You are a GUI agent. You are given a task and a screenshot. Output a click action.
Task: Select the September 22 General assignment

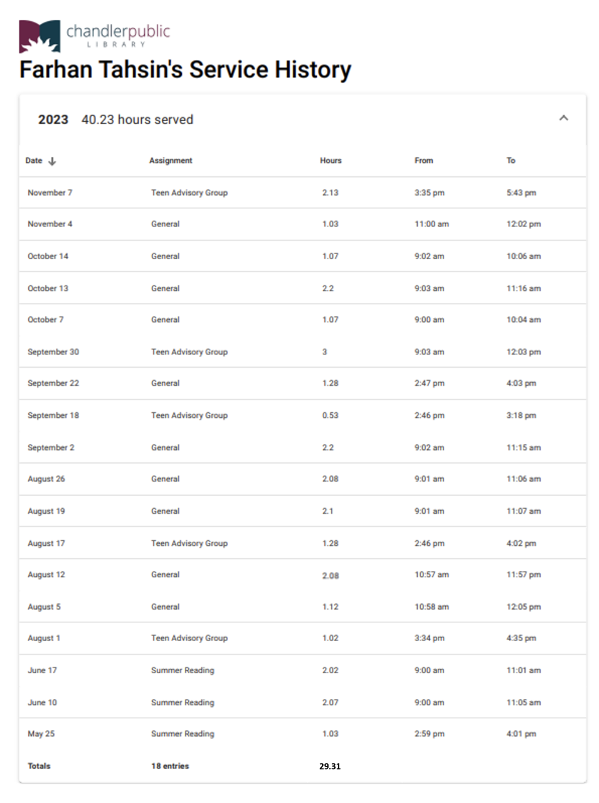(x=165, y=383)
